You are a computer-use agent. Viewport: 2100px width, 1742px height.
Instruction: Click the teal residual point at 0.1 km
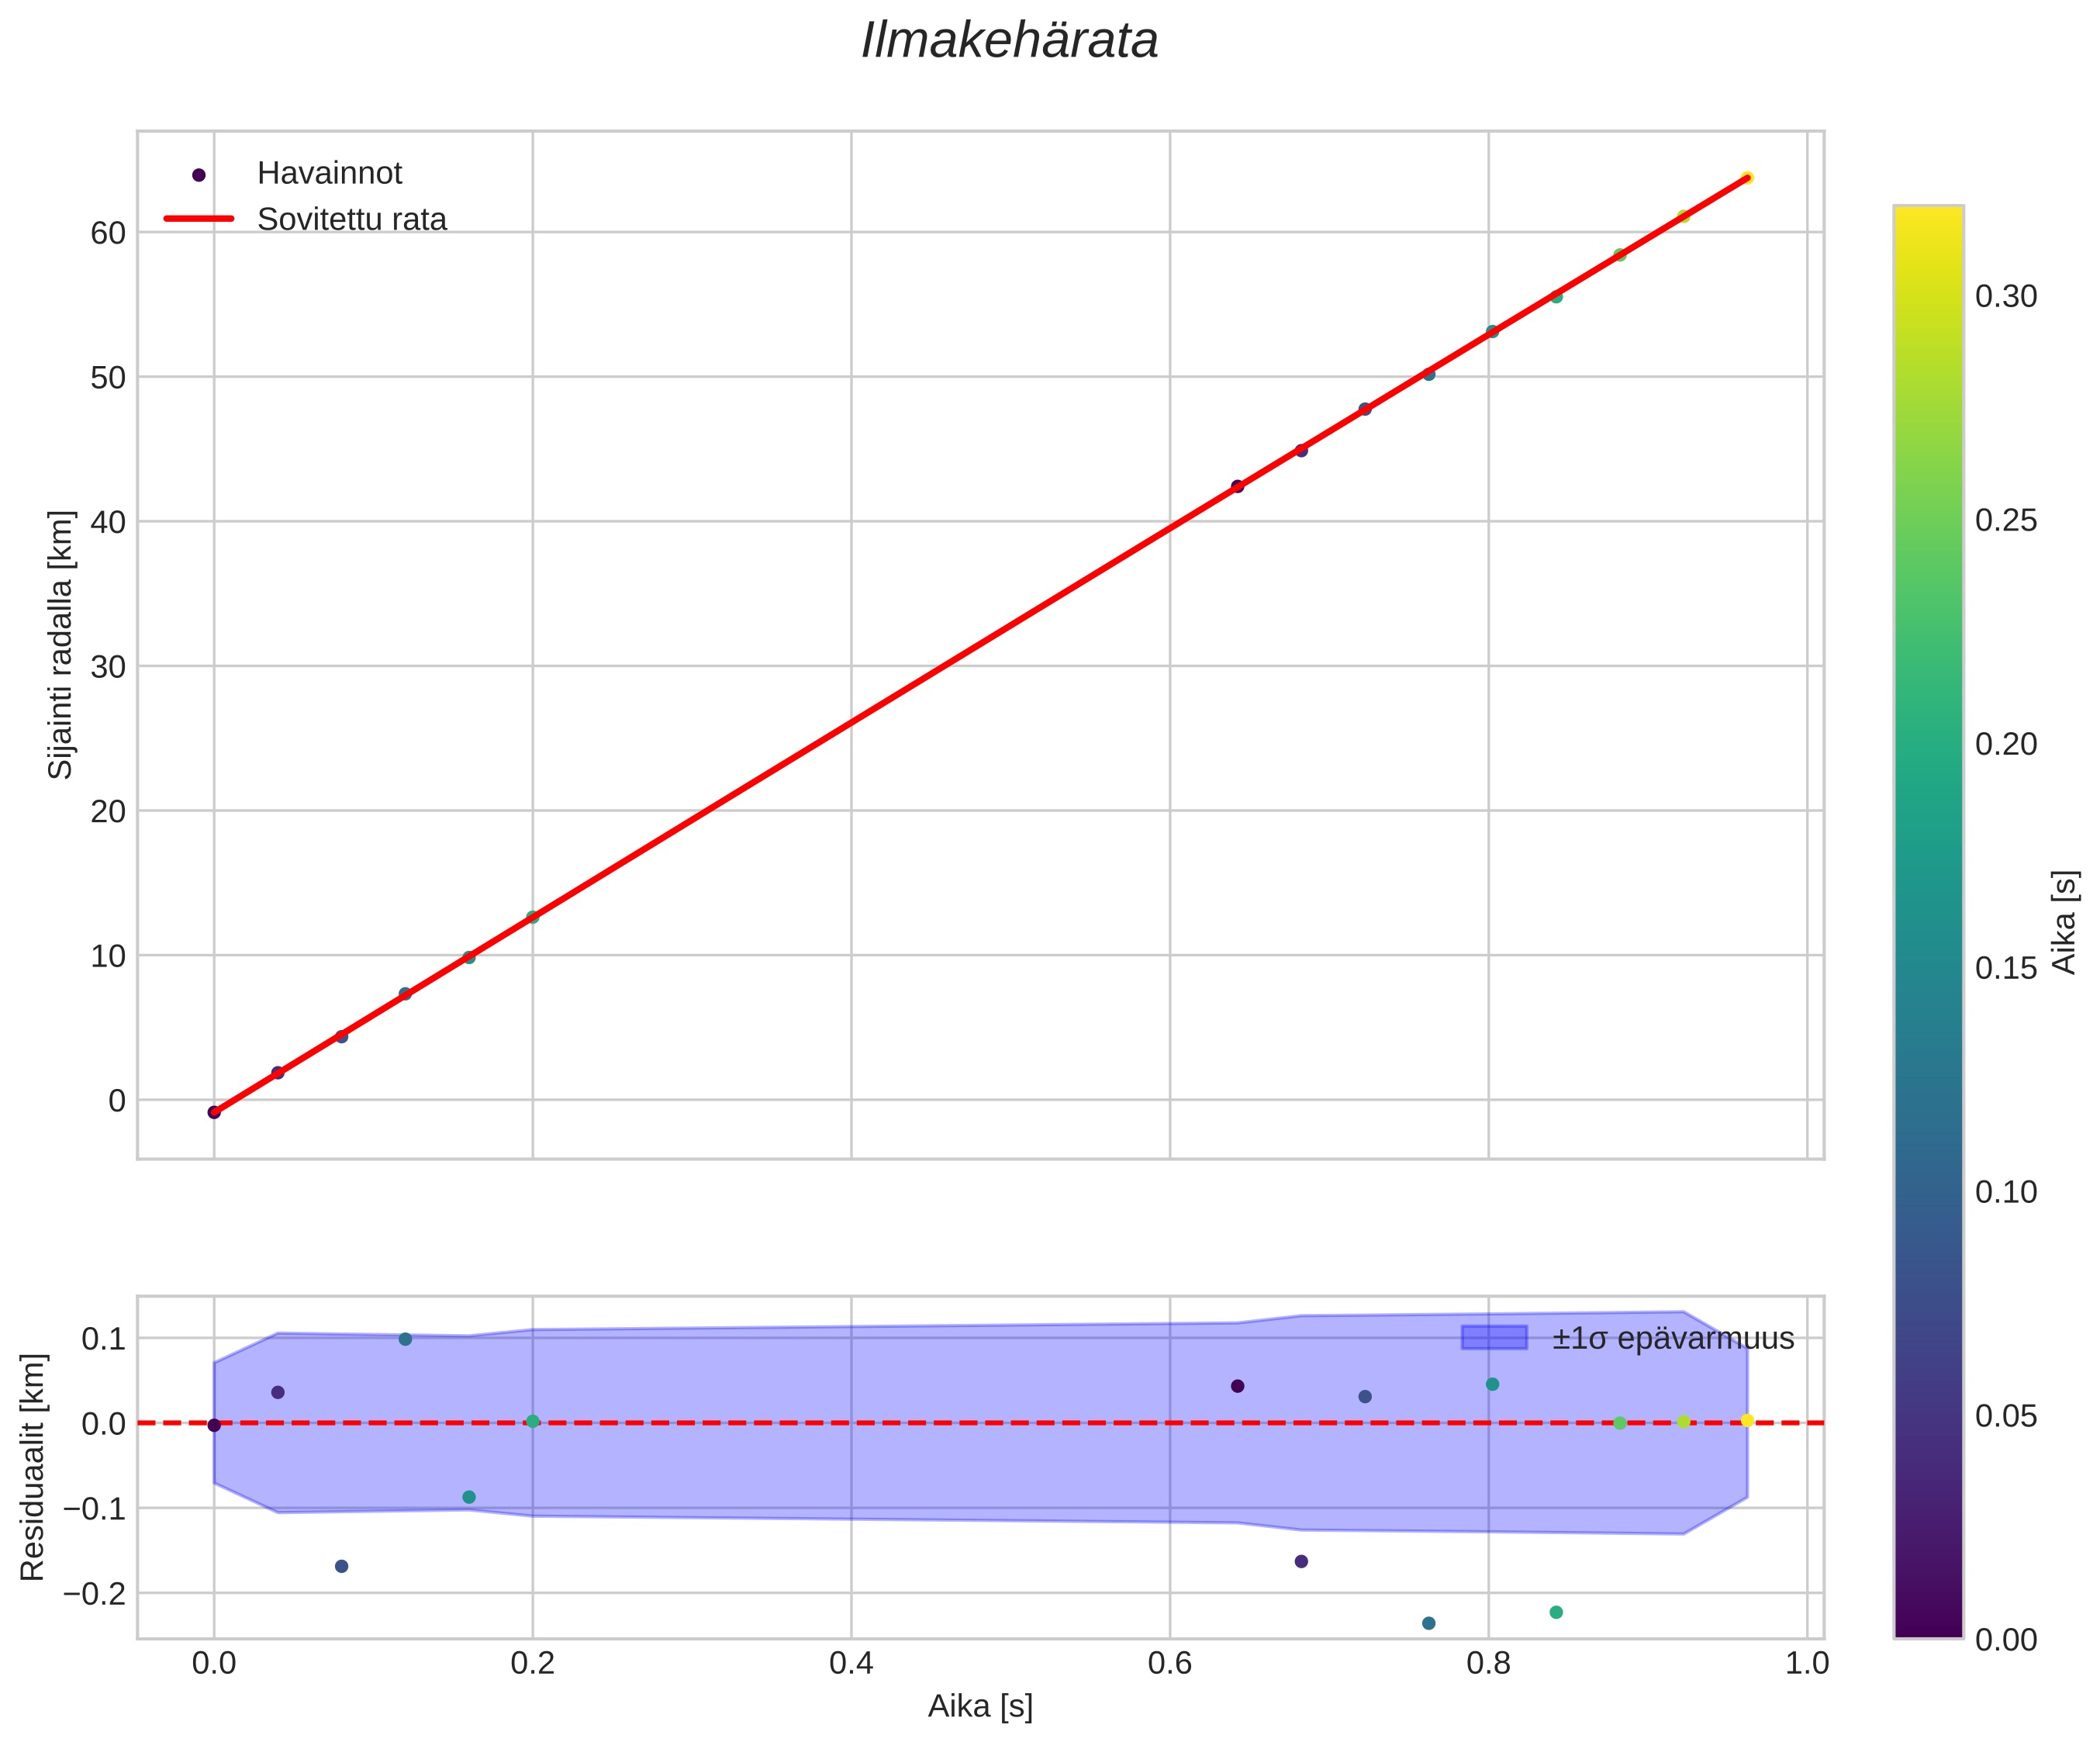[405, 1339]
